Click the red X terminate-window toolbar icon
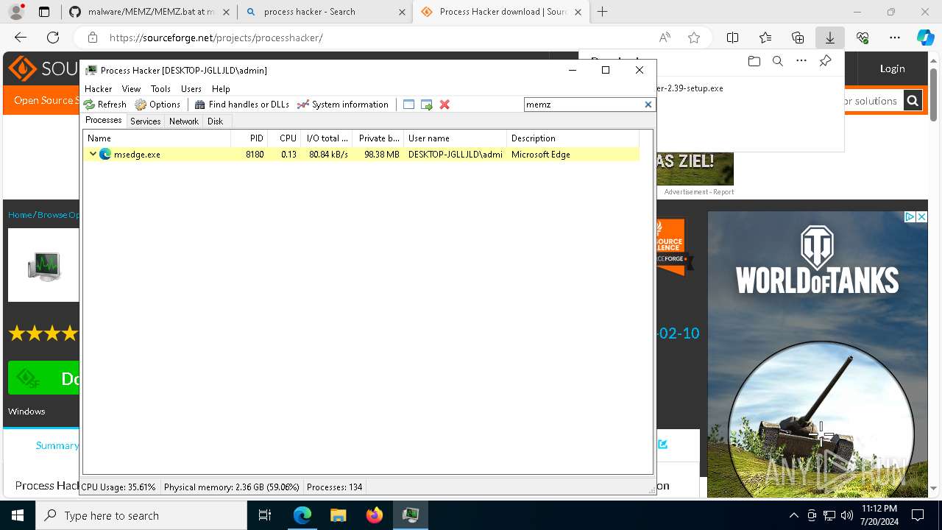The image size is (942, 530). [x=445, y=105]
